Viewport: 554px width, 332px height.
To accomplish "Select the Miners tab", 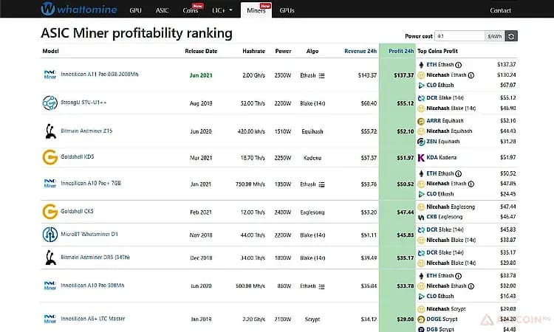I will [256, 10].
